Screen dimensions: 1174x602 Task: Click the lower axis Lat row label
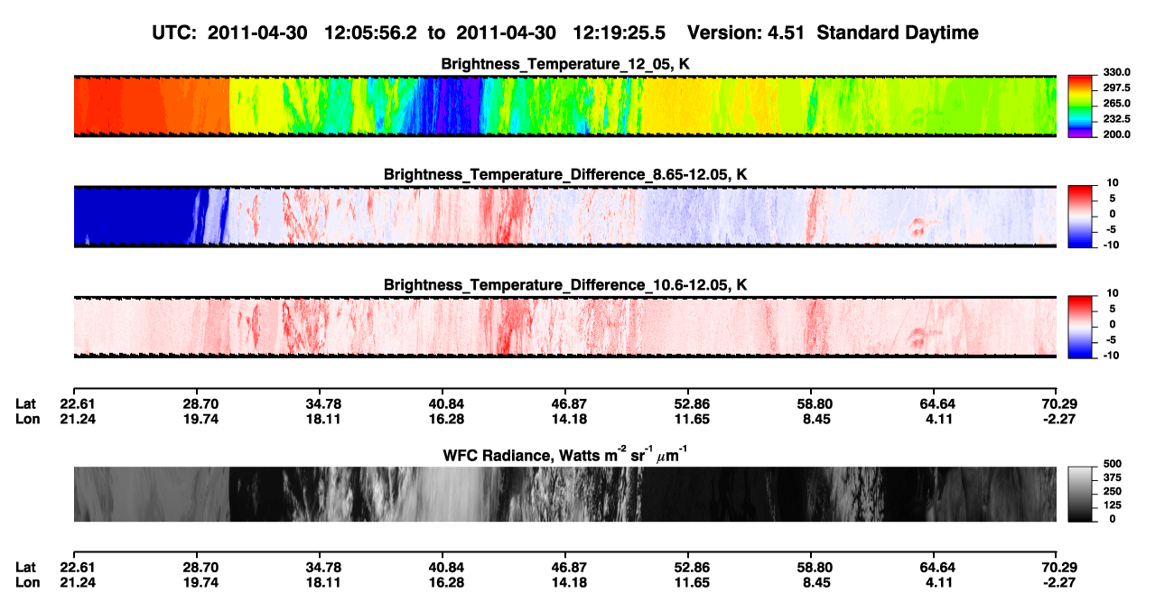pyautogui.click(x=25, y=567)
